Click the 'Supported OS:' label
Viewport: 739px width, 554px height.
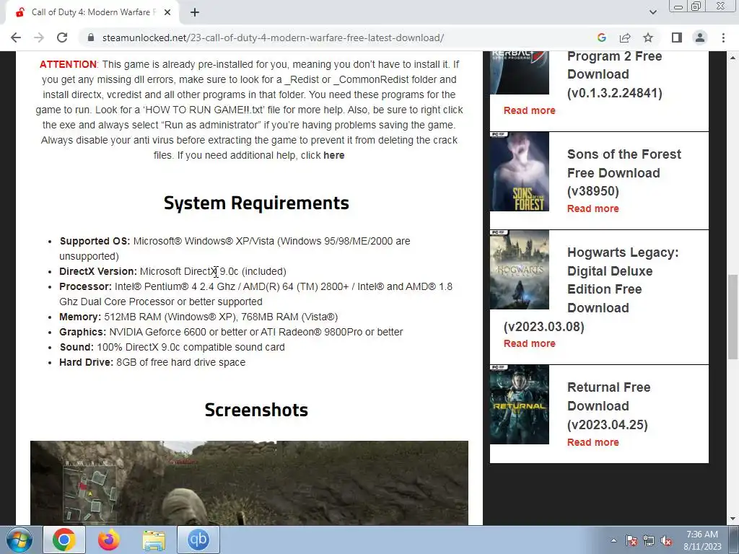click(95, 241)
